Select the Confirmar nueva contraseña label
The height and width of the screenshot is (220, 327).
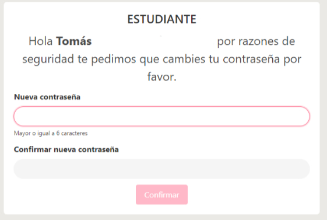click(x=66, y=149)
